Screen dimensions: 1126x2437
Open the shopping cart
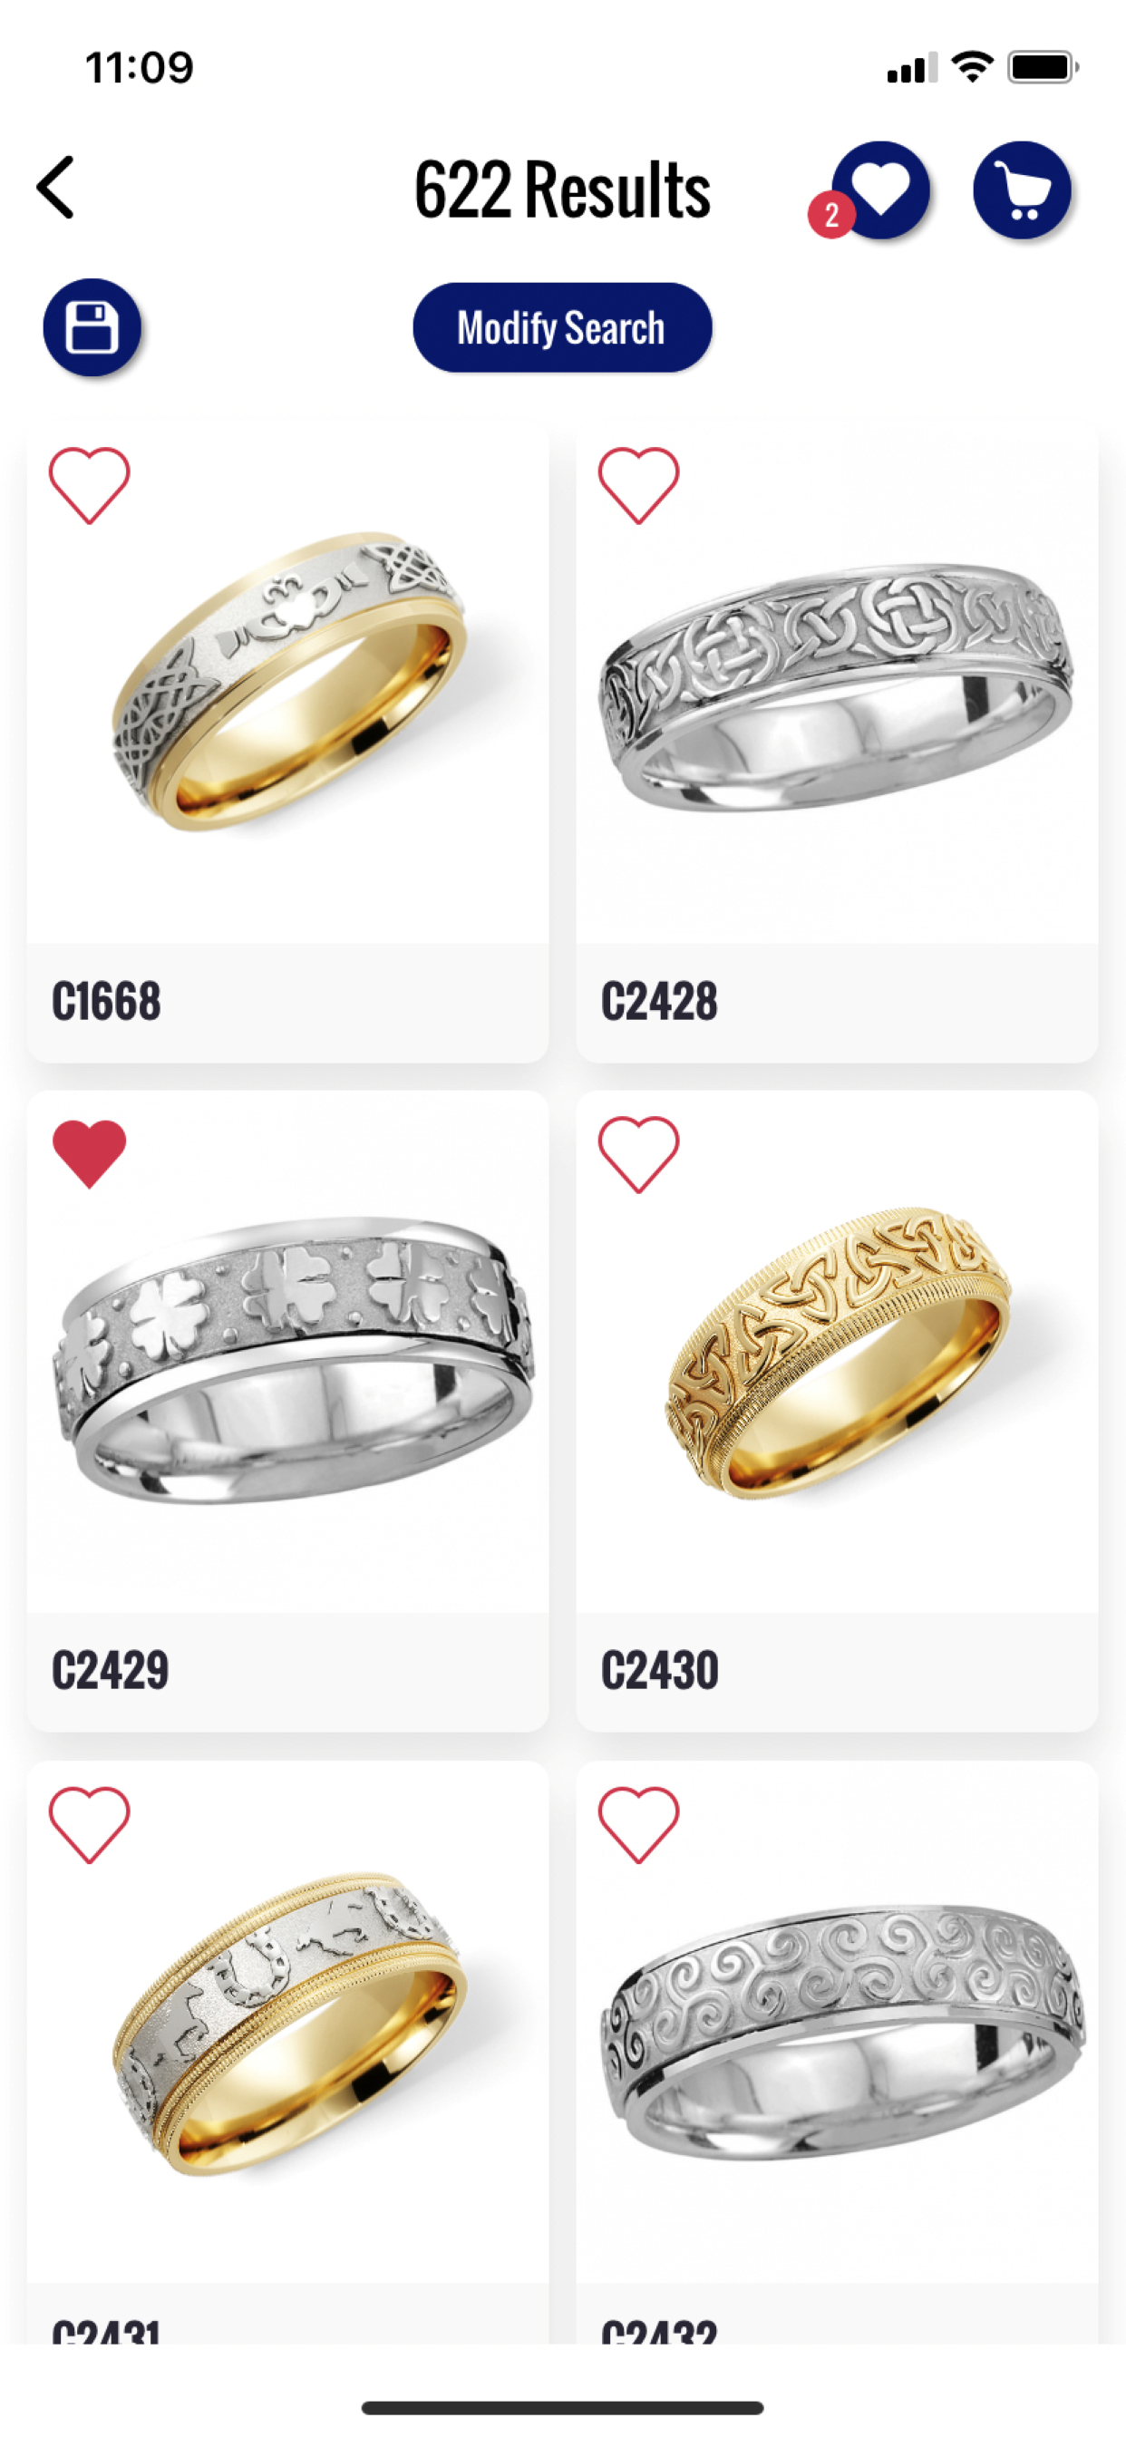pos(1022,189)
